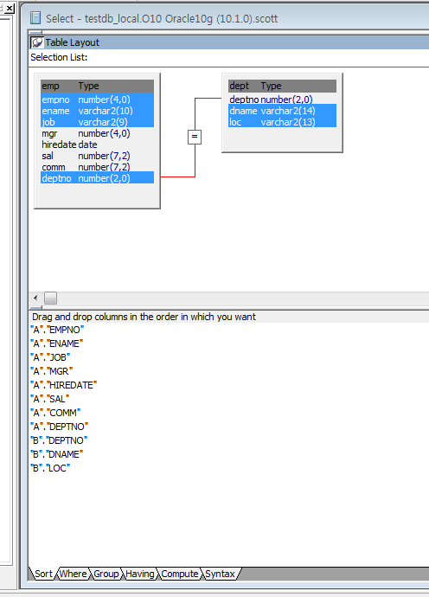Toggle loc column in dept table
Image resolution: width=429 pixels, height=597 pixels.
282,122
